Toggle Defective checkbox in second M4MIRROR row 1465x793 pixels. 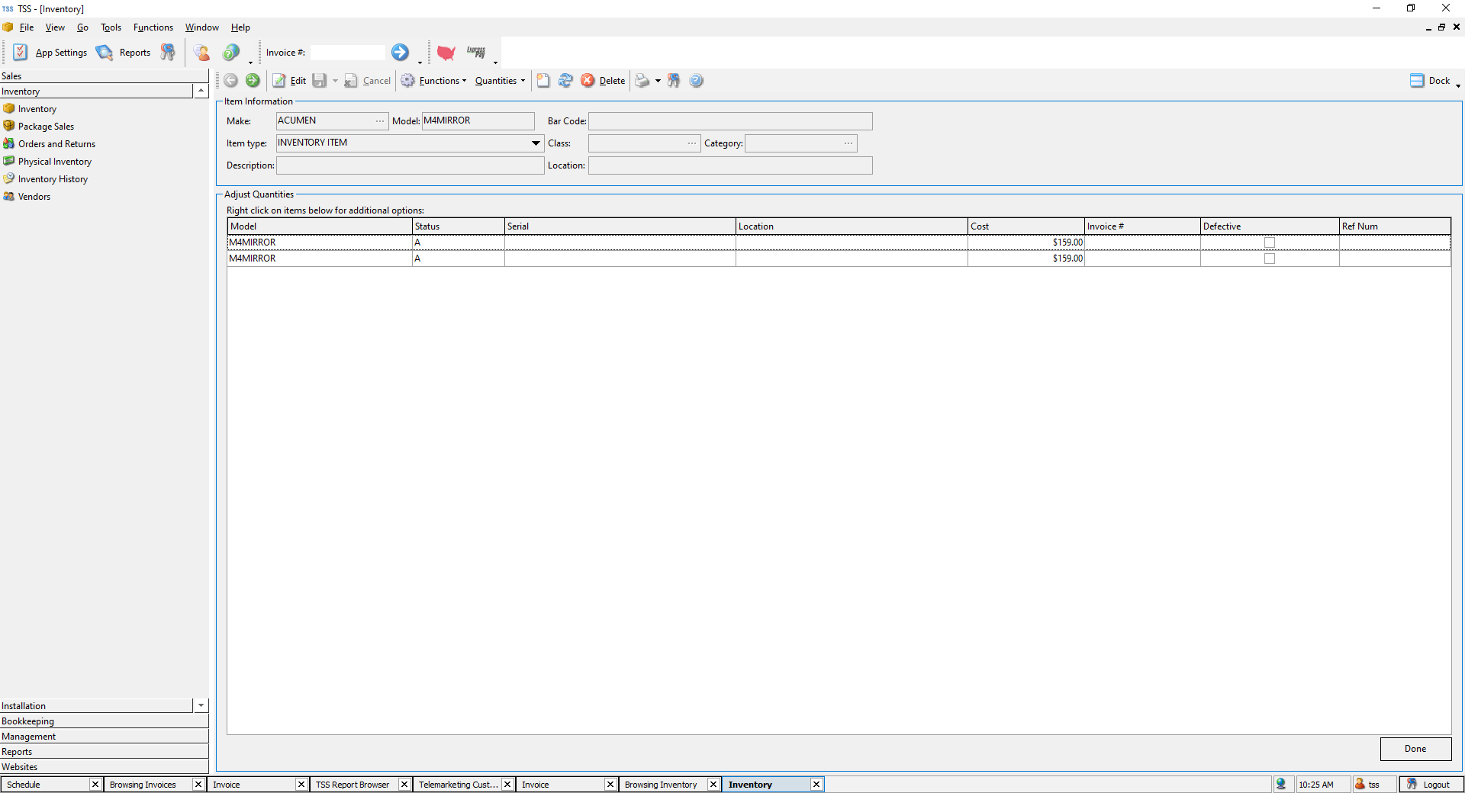pyautogui.click(x=1270, y=258)
